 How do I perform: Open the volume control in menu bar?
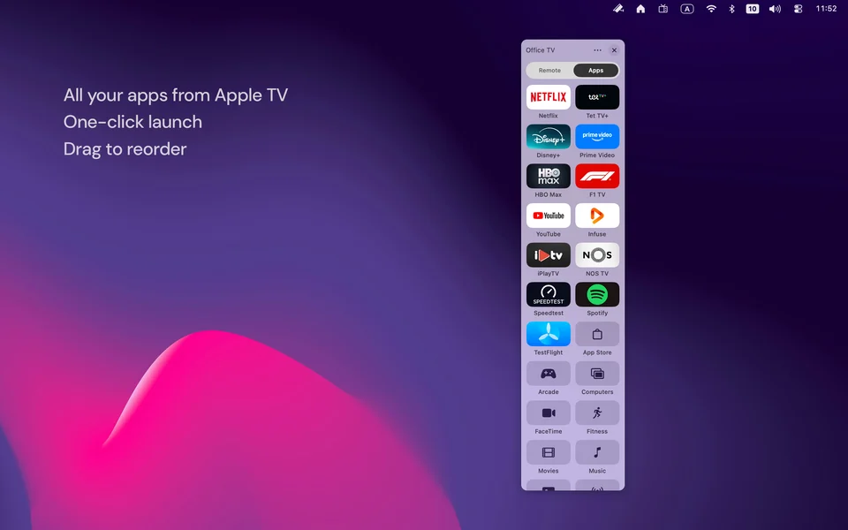coord(775,9)
